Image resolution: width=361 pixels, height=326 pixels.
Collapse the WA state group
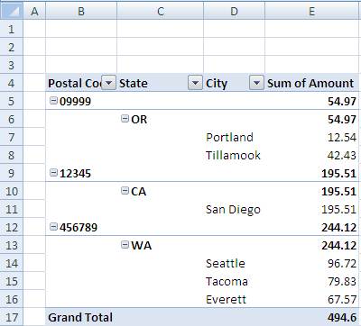(x=125, y=245)
